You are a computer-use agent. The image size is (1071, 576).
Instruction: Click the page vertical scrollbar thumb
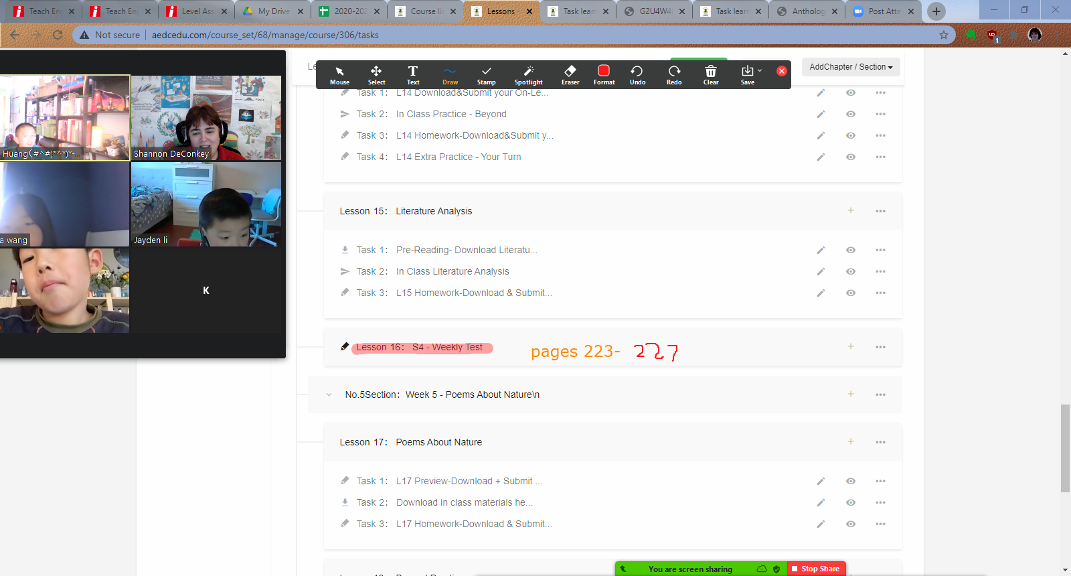tap(1065, 448)
